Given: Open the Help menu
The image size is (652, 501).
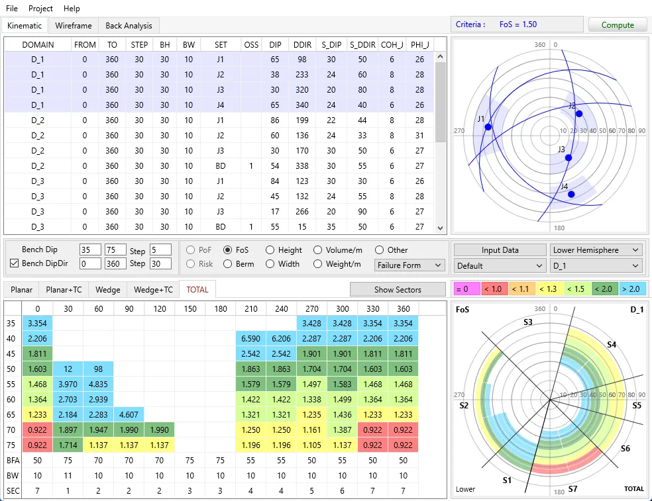Looking at the screenshot, I should (72, 9).
